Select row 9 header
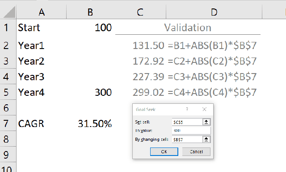This screenshot has height=172, width=286. tap(8, 155)
